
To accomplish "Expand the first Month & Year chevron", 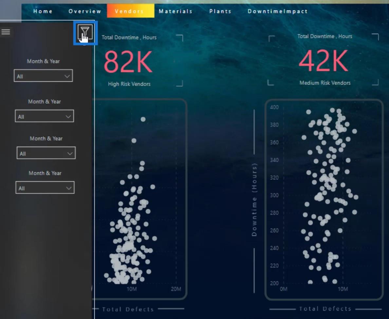I will 67,76.
